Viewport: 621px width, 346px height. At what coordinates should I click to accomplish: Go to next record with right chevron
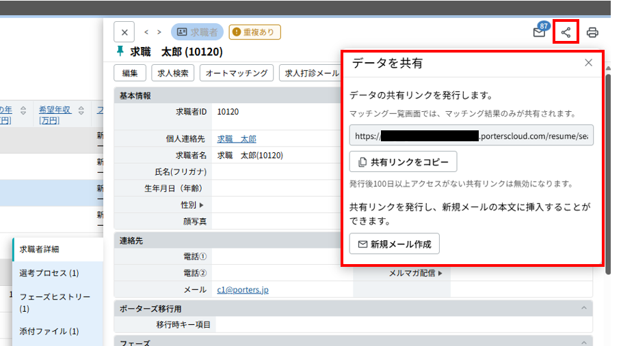point(159,32)
